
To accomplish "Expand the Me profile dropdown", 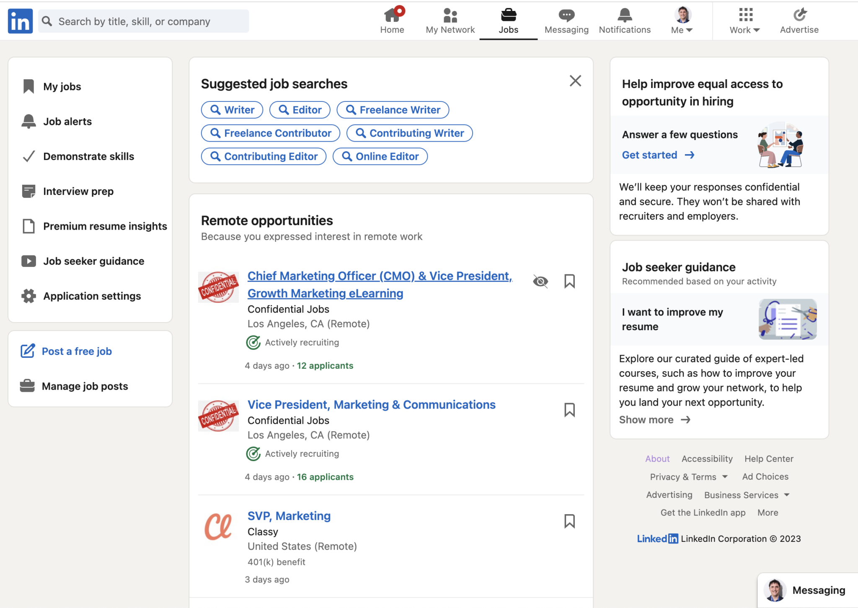I will point(682,21).
